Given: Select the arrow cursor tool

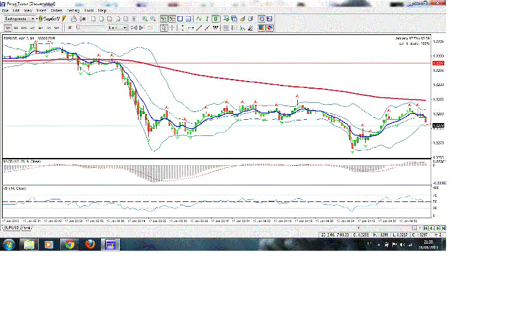Looking at the screenshot, I should pyautogui.click(x=164, y=28).
